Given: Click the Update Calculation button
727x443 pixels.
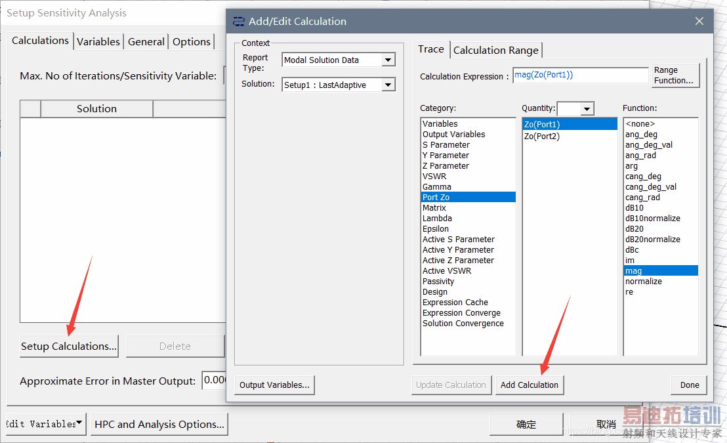Looking at the screenshot, I should (451, 385).
